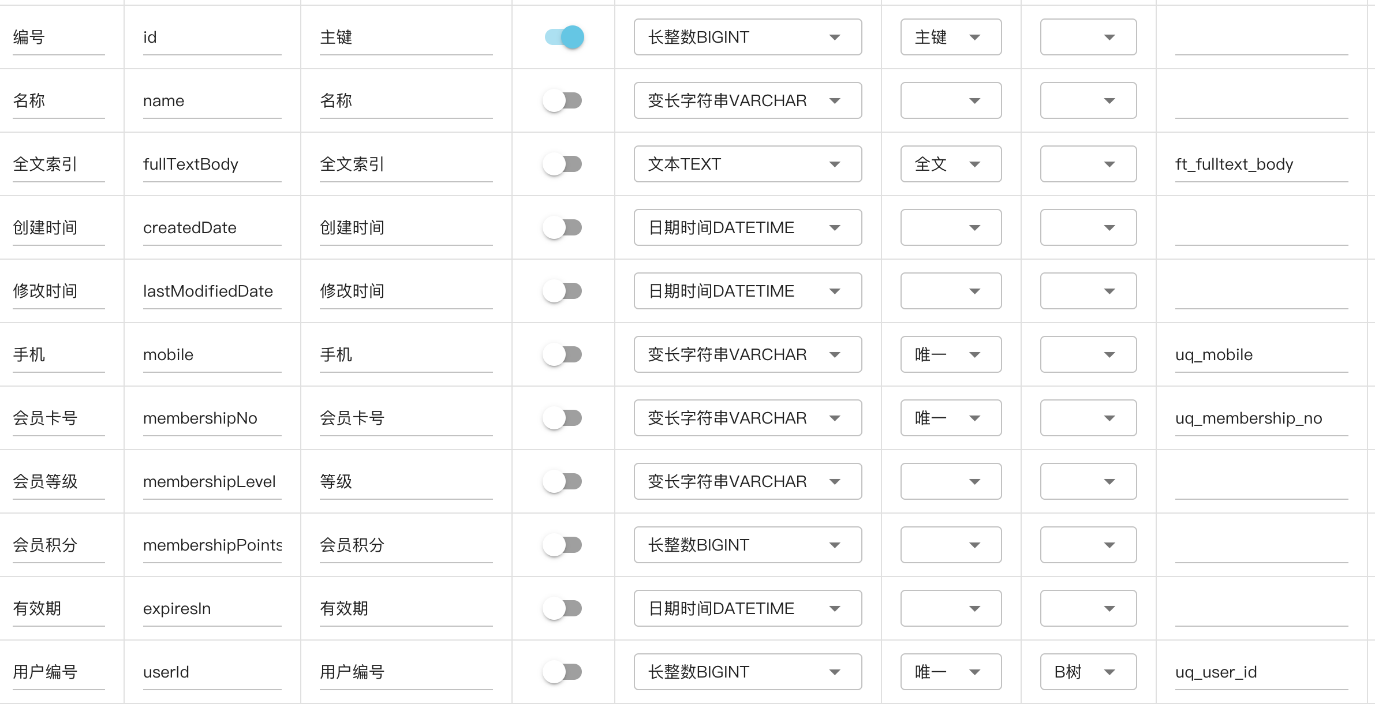Open the 长整数BIGINT type dropdown for id
The image size is (1375, 711).
click(747, 38)
